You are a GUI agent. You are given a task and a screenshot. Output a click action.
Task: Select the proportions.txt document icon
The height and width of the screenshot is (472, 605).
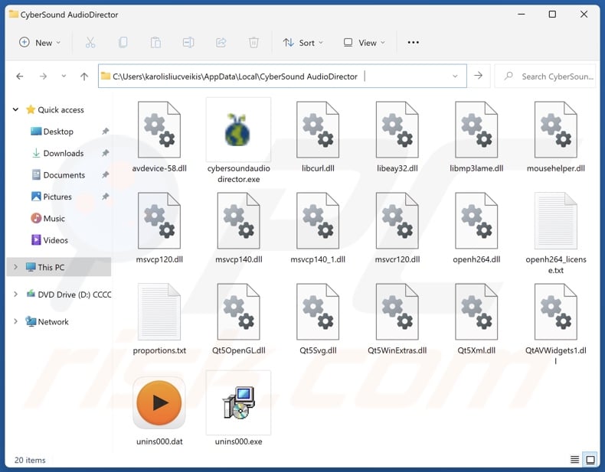pyautogui.click(x=159, y=311)
